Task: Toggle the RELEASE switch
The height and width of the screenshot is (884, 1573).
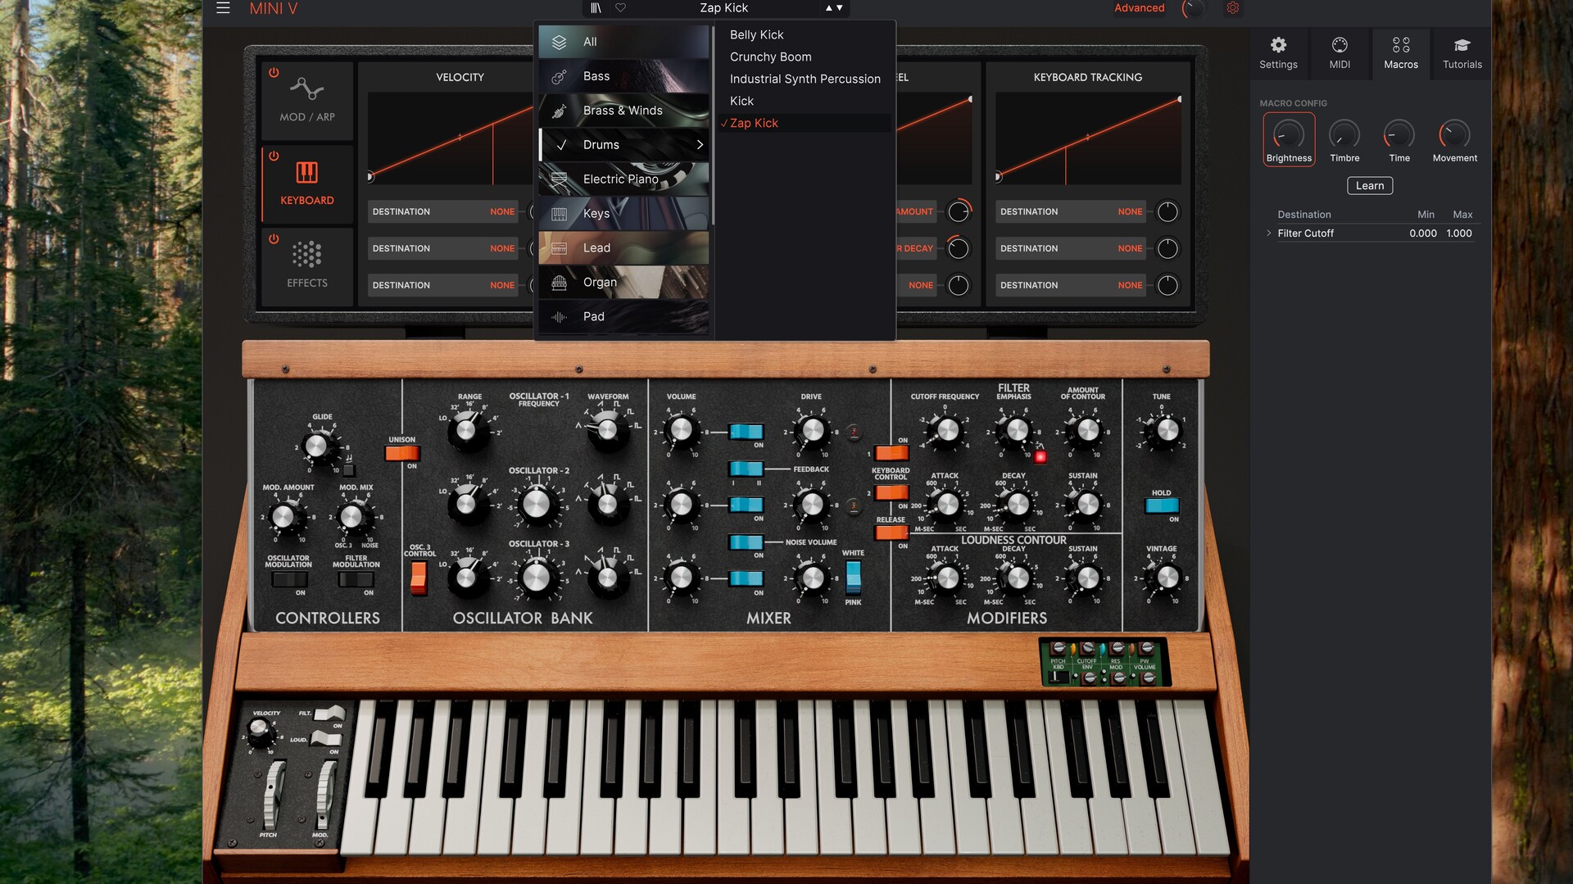Action: [891, 533]
